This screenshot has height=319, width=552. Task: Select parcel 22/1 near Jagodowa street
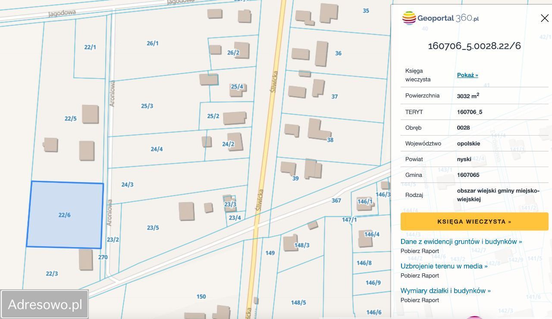(x=90, y=47)
